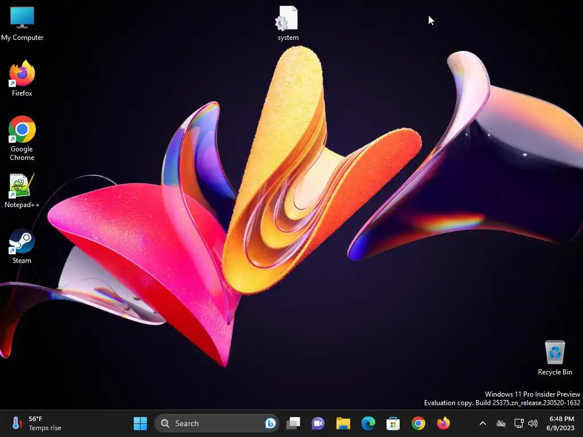Select the Firefox desktop shortcut
Viewport: 583px width, 437px height.
tap(22, 79)
